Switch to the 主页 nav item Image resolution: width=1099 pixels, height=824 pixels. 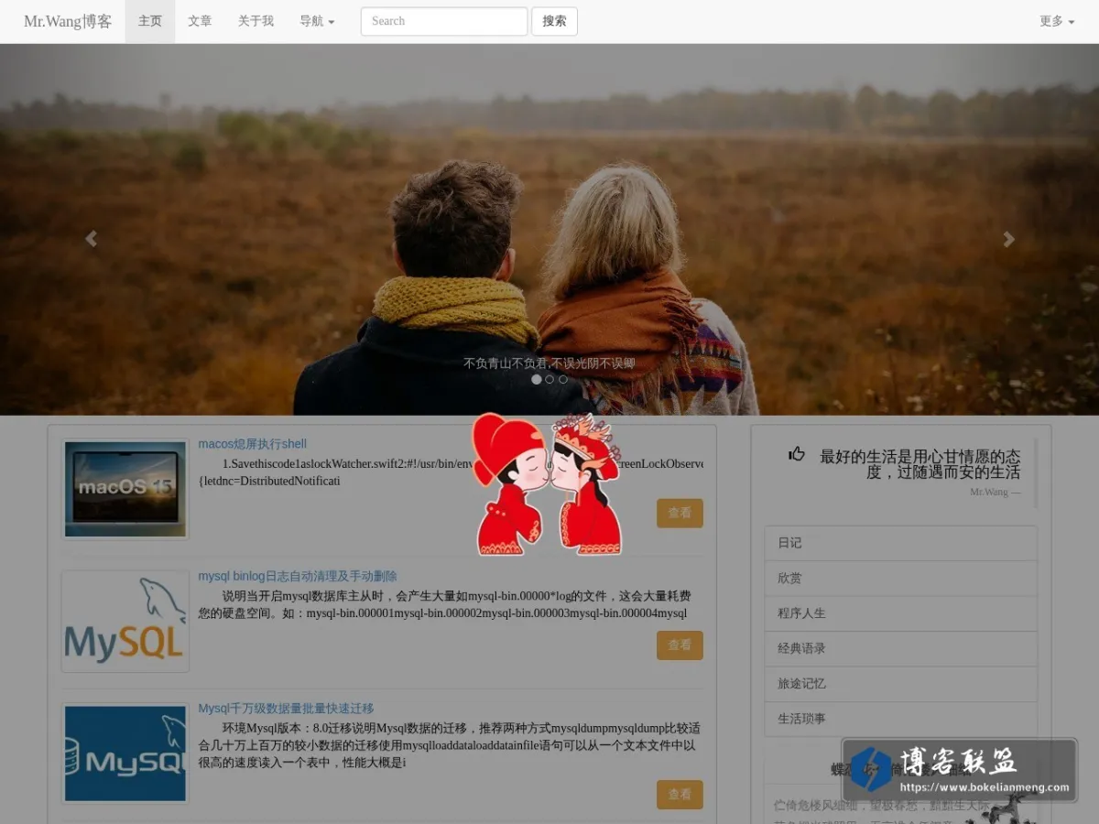[x=150, y=21]
